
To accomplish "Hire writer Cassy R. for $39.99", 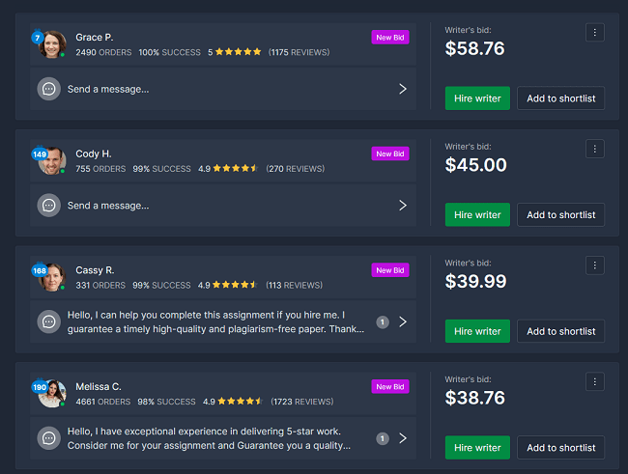I will pos(477,331).
